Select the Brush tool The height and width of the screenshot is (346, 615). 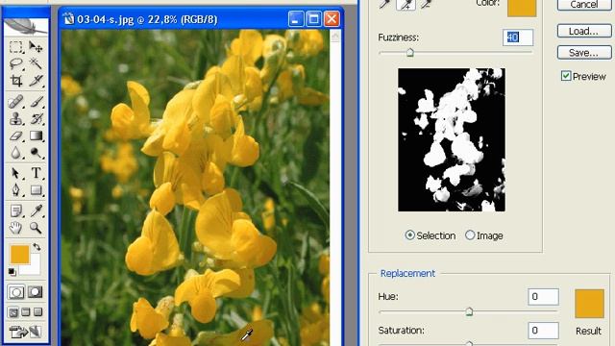tap(36, 102)
